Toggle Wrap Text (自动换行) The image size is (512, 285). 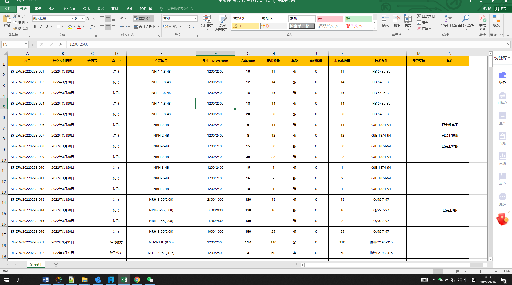(x=143, y=18)
